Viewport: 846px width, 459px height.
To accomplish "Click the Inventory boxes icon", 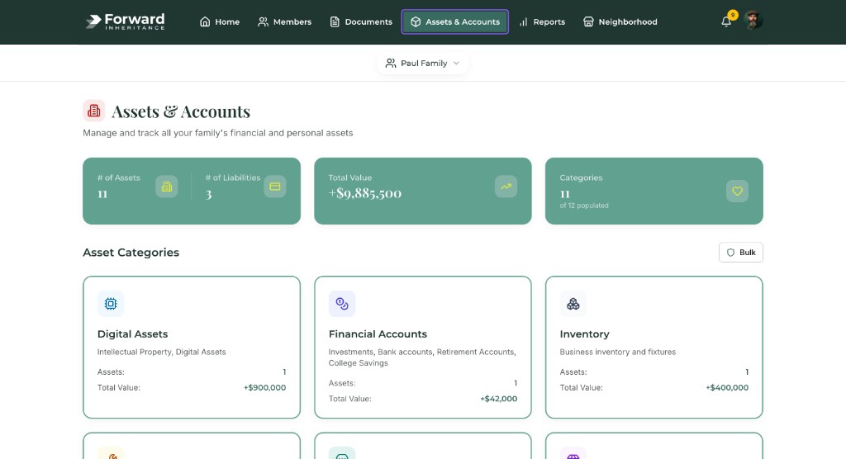I will coord(573,304).
